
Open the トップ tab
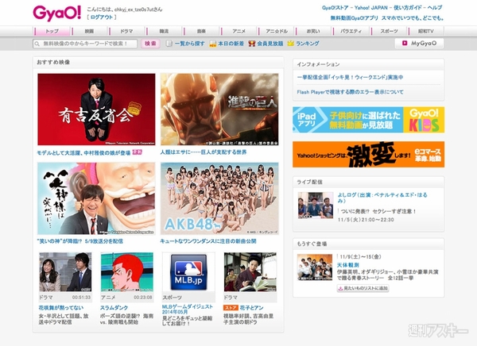tap(52, 31)
